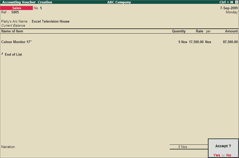Screen dimensions: 239x158
Task: Change the voucher date 7-Sep-2009
Action: click(229, 8)
